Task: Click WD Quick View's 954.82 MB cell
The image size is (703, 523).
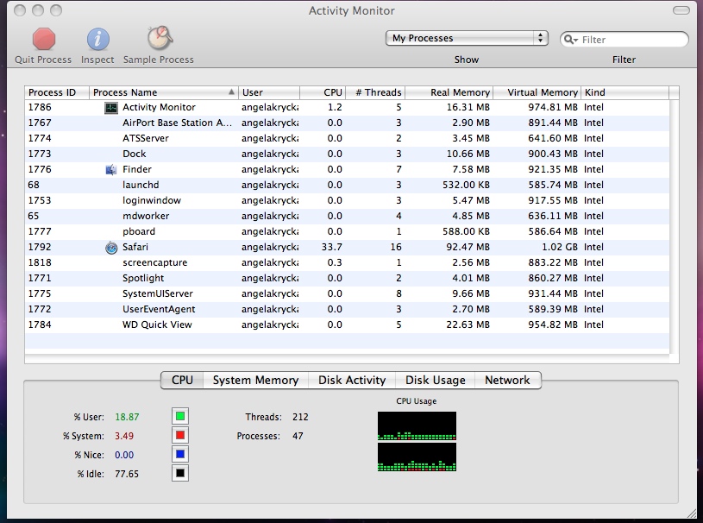Action: click(553, 325)
